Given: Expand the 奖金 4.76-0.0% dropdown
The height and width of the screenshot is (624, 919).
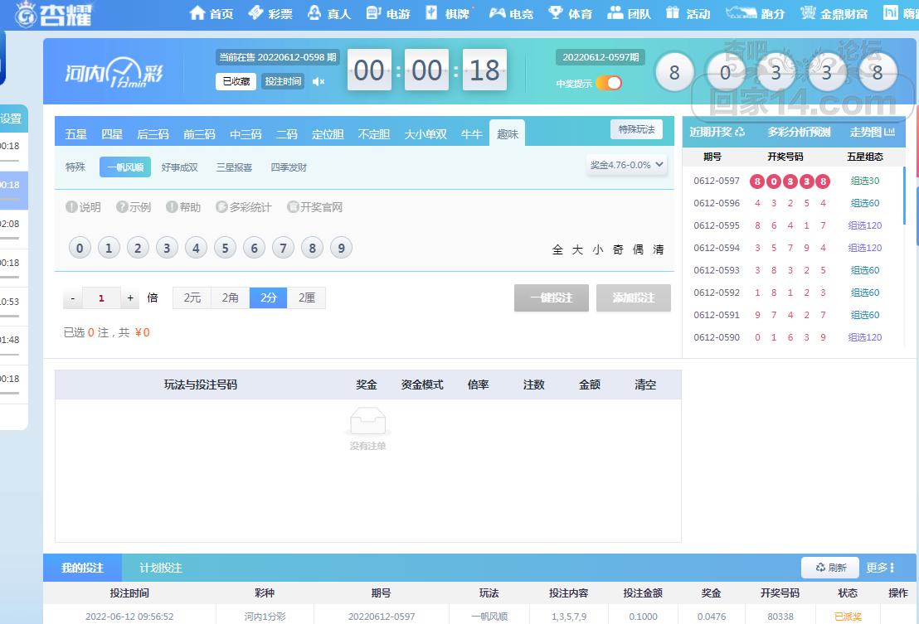Looking at the screenshot, I should tap(627, 165).
